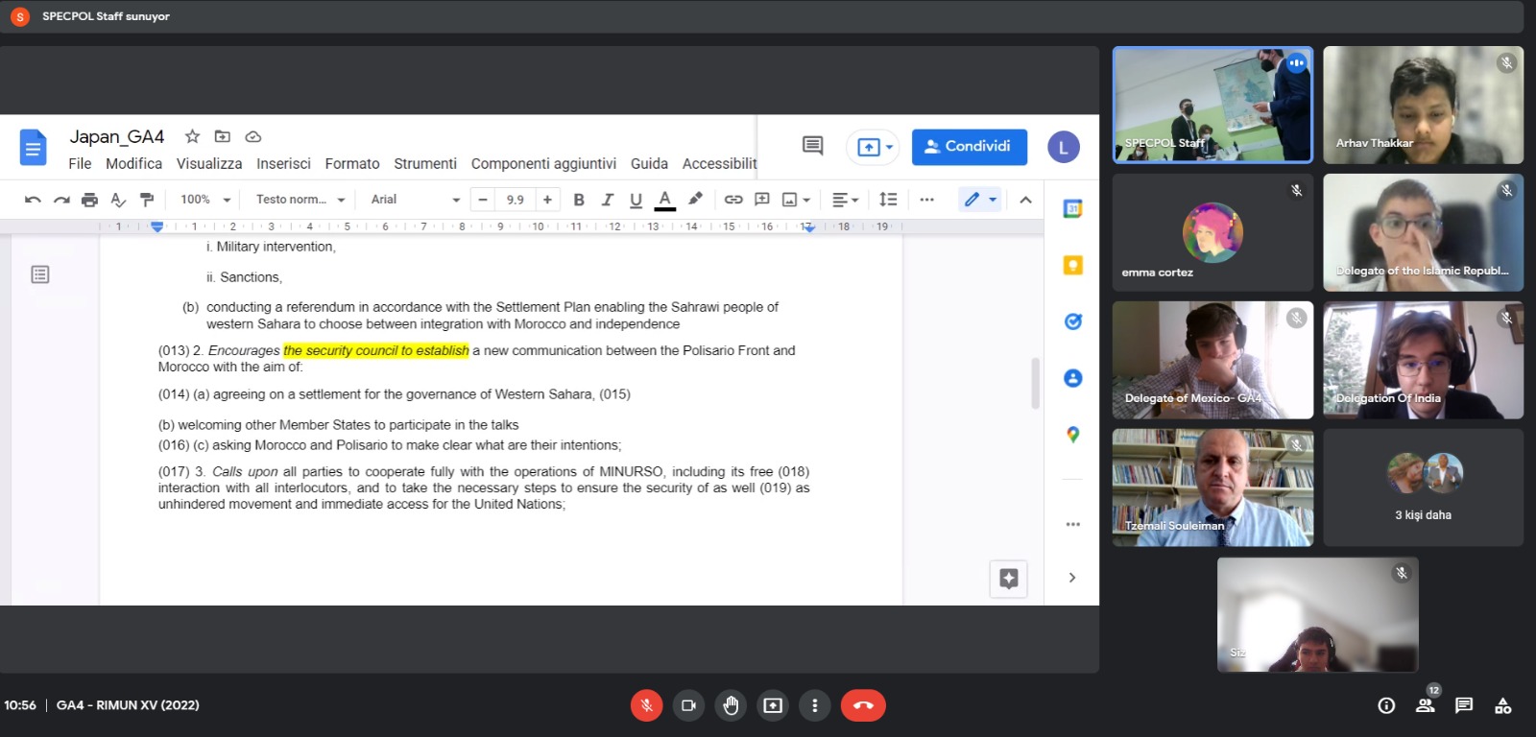Open the 100% zoom dropdown
1536x737 pixels.
point(205,200)
